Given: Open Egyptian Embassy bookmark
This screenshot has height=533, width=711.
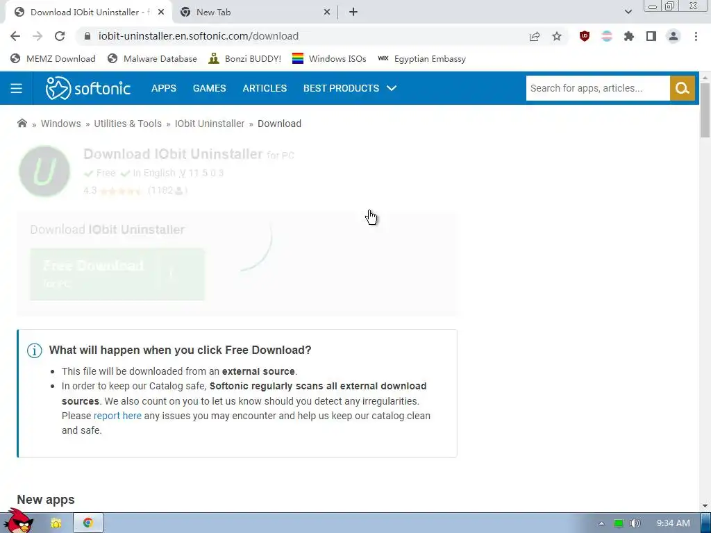Looking at the screenshot, I should click(x=421, y=58).
